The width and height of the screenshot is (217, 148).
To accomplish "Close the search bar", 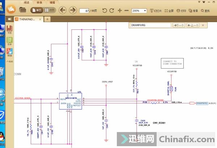I will pos(203,25).
